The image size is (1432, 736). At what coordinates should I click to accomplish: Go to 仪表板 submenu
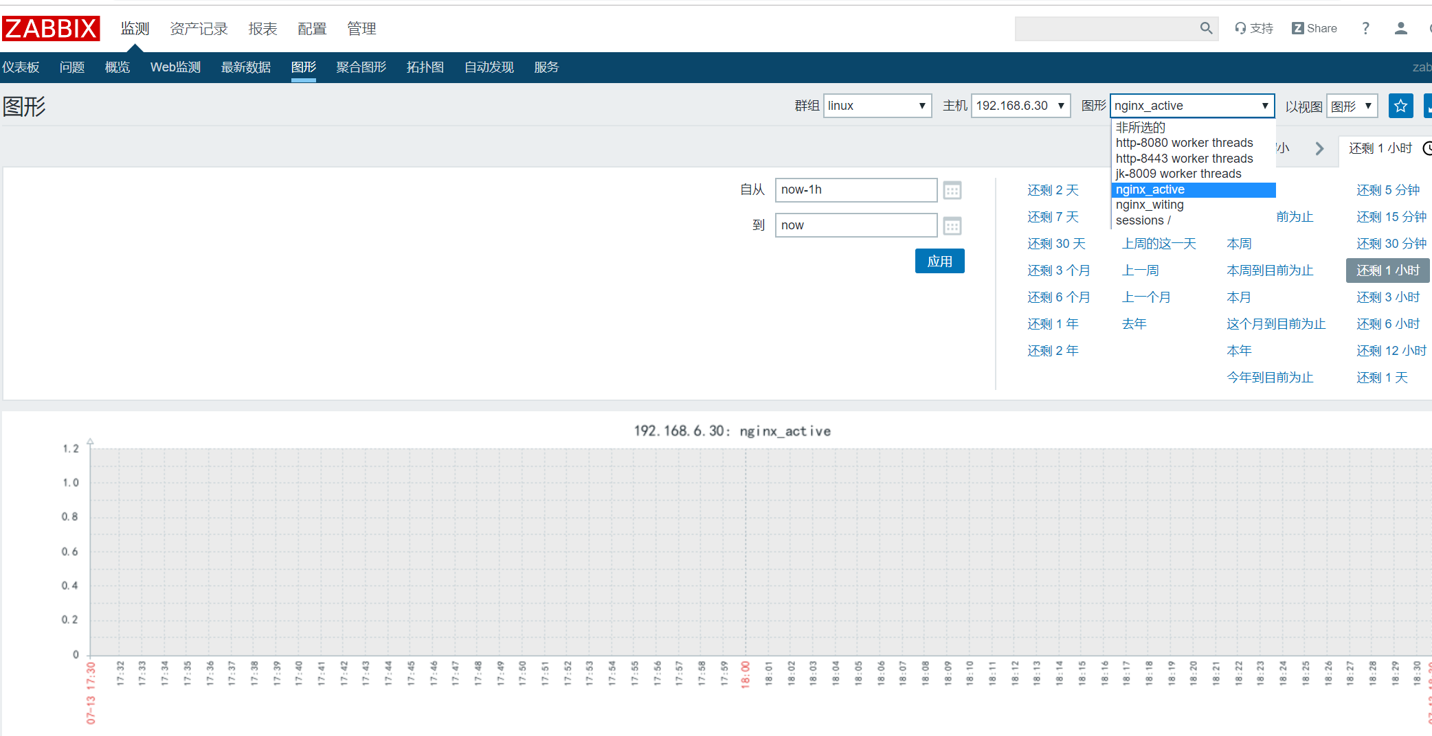coord(21,67)
